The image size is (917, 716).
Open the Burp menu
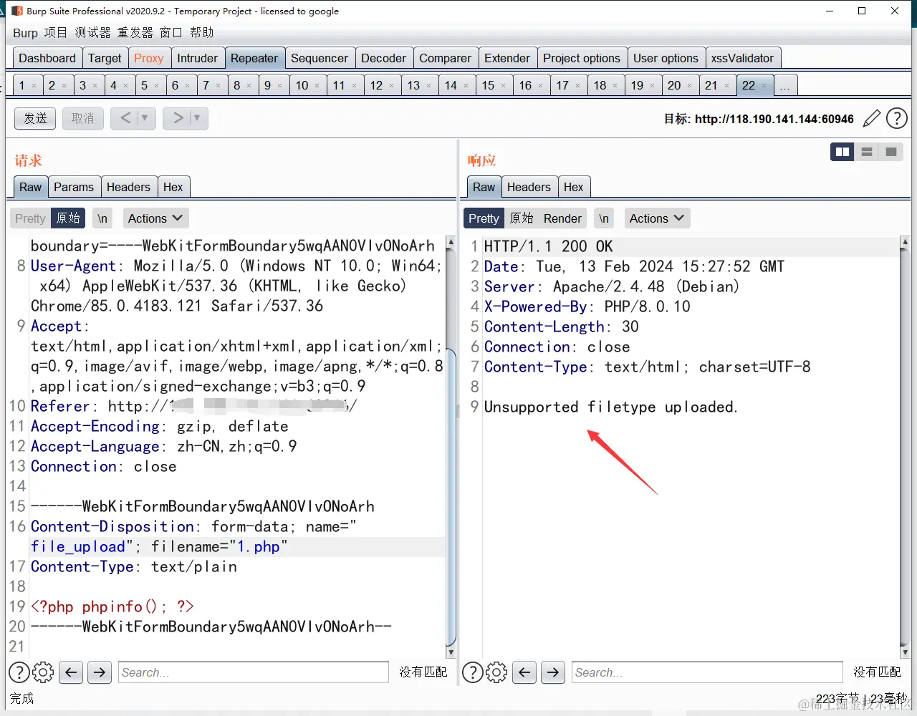(25, 33)
